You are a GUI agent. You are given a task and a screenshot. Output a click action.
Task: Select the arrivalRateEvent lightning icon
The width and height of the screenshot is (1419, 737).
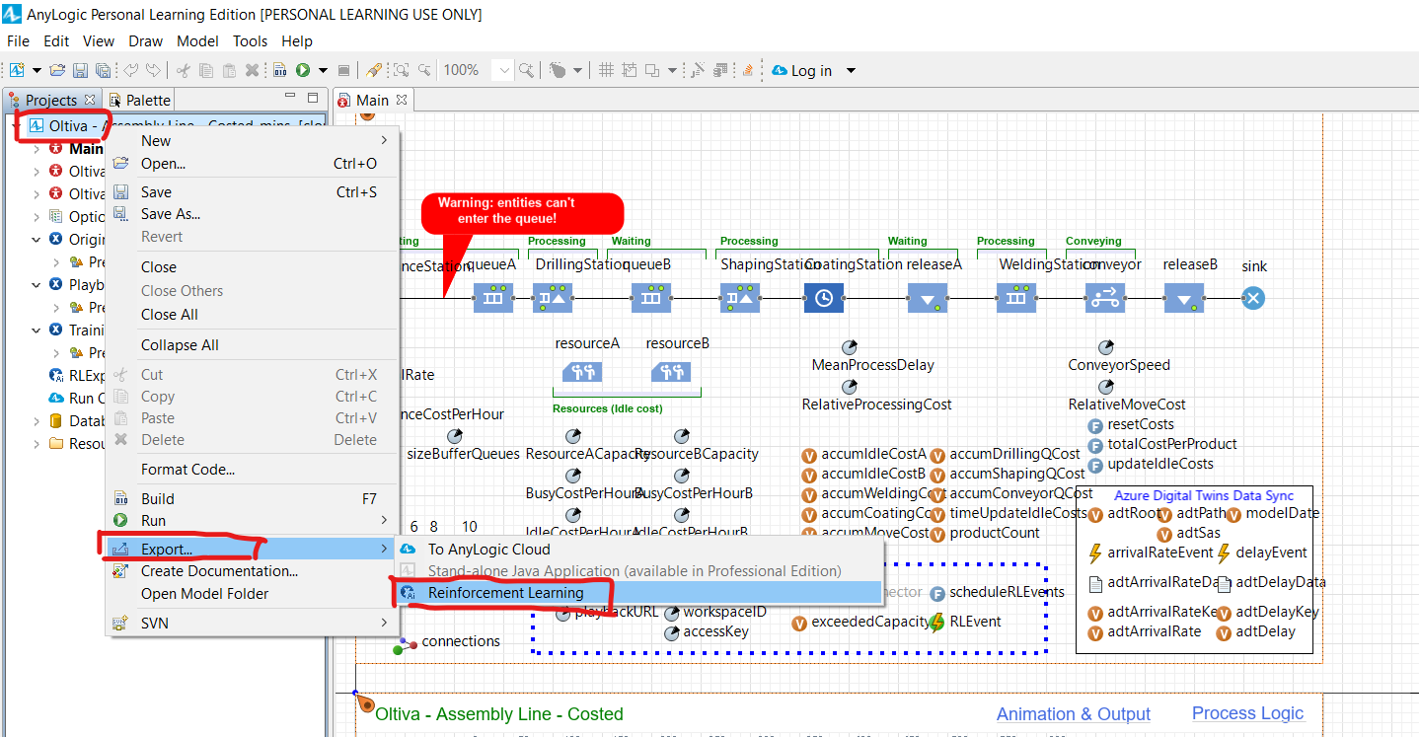(1095, 553)
